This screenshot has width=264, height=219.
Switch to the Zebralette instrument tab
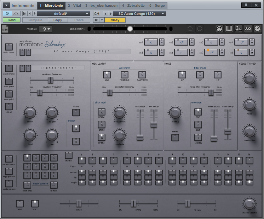click(x=133, y=6)
